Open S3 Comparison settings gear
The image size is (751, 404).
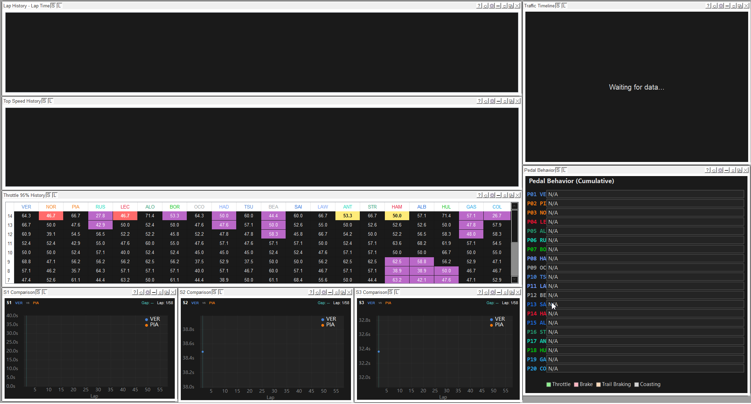[x=493, y=293]
